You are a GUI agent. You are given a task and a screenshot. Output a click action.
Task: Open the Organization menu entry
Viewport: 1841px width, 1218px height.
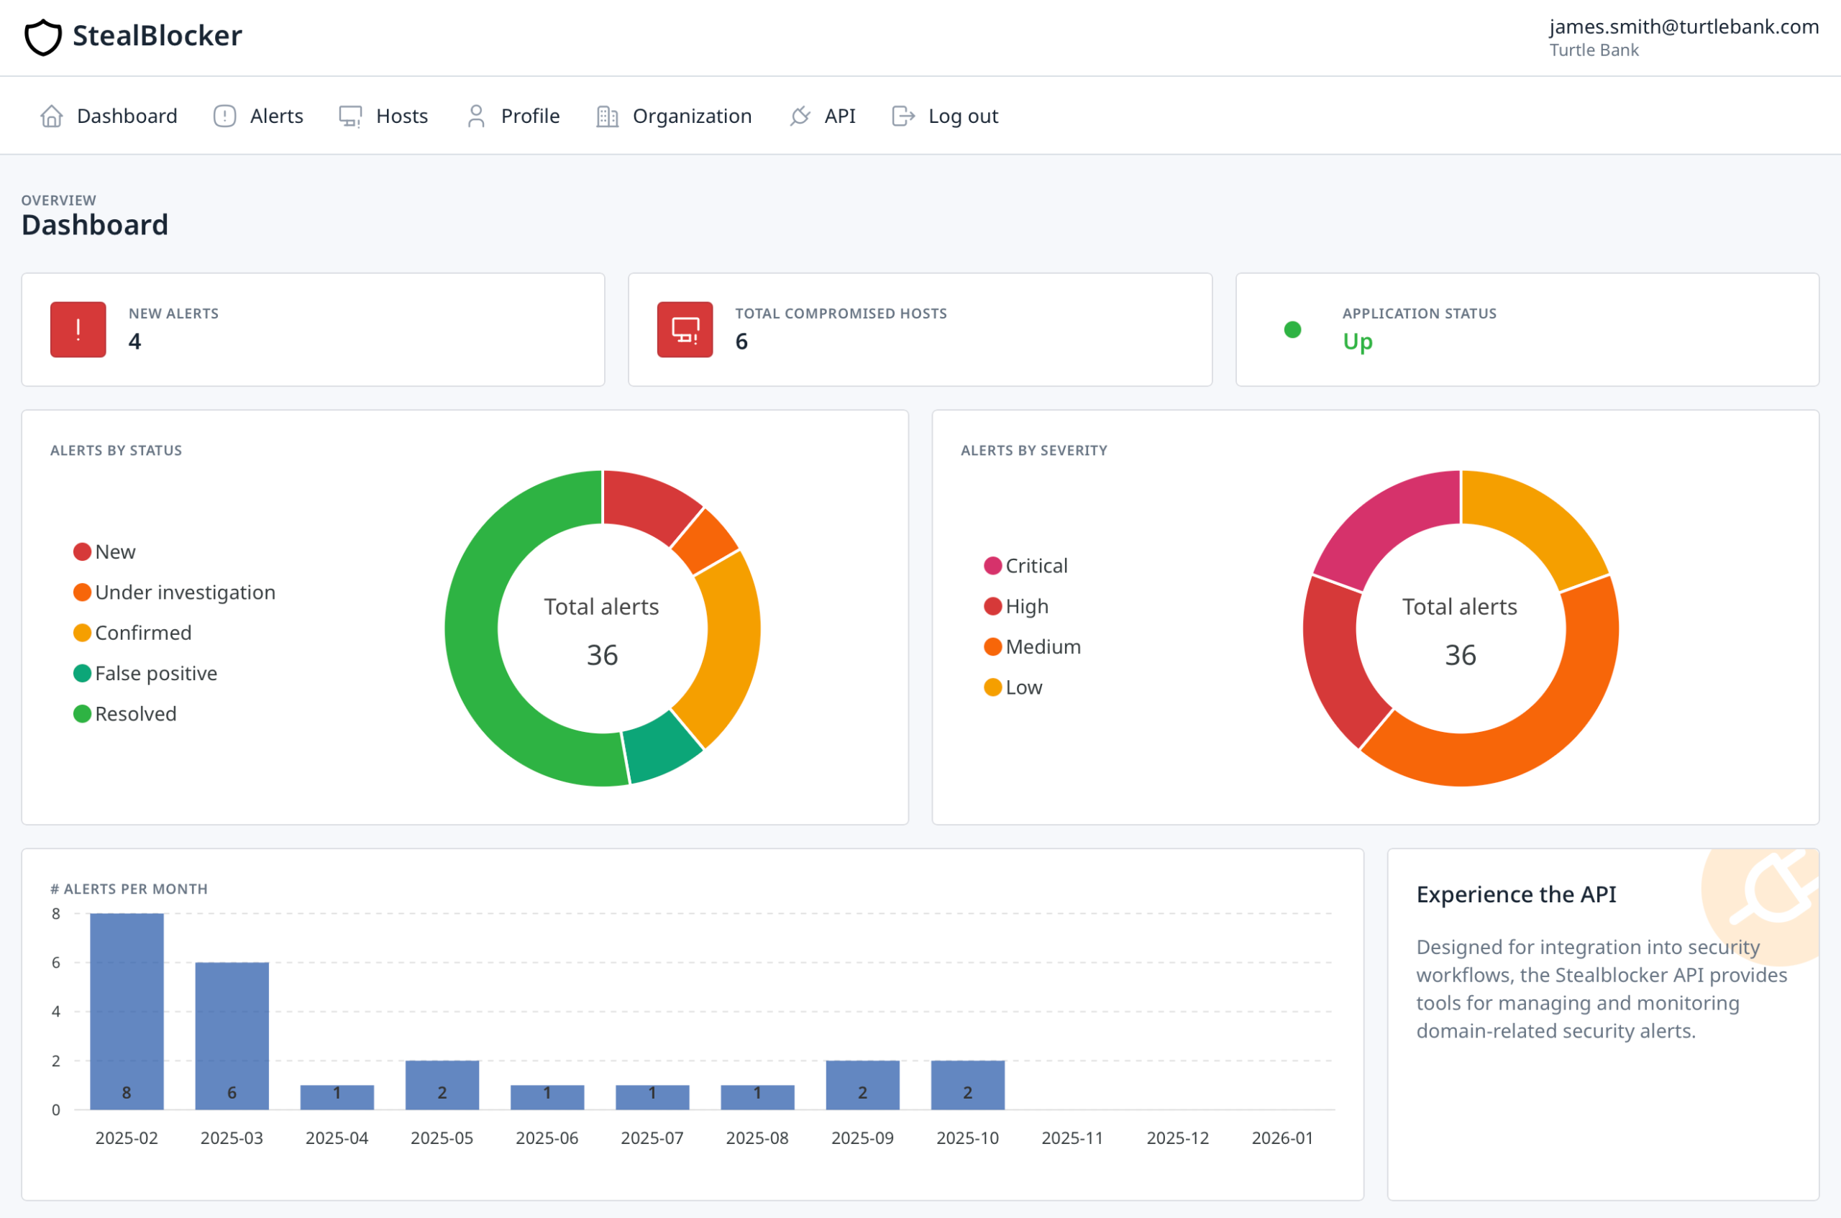(691, 116)
